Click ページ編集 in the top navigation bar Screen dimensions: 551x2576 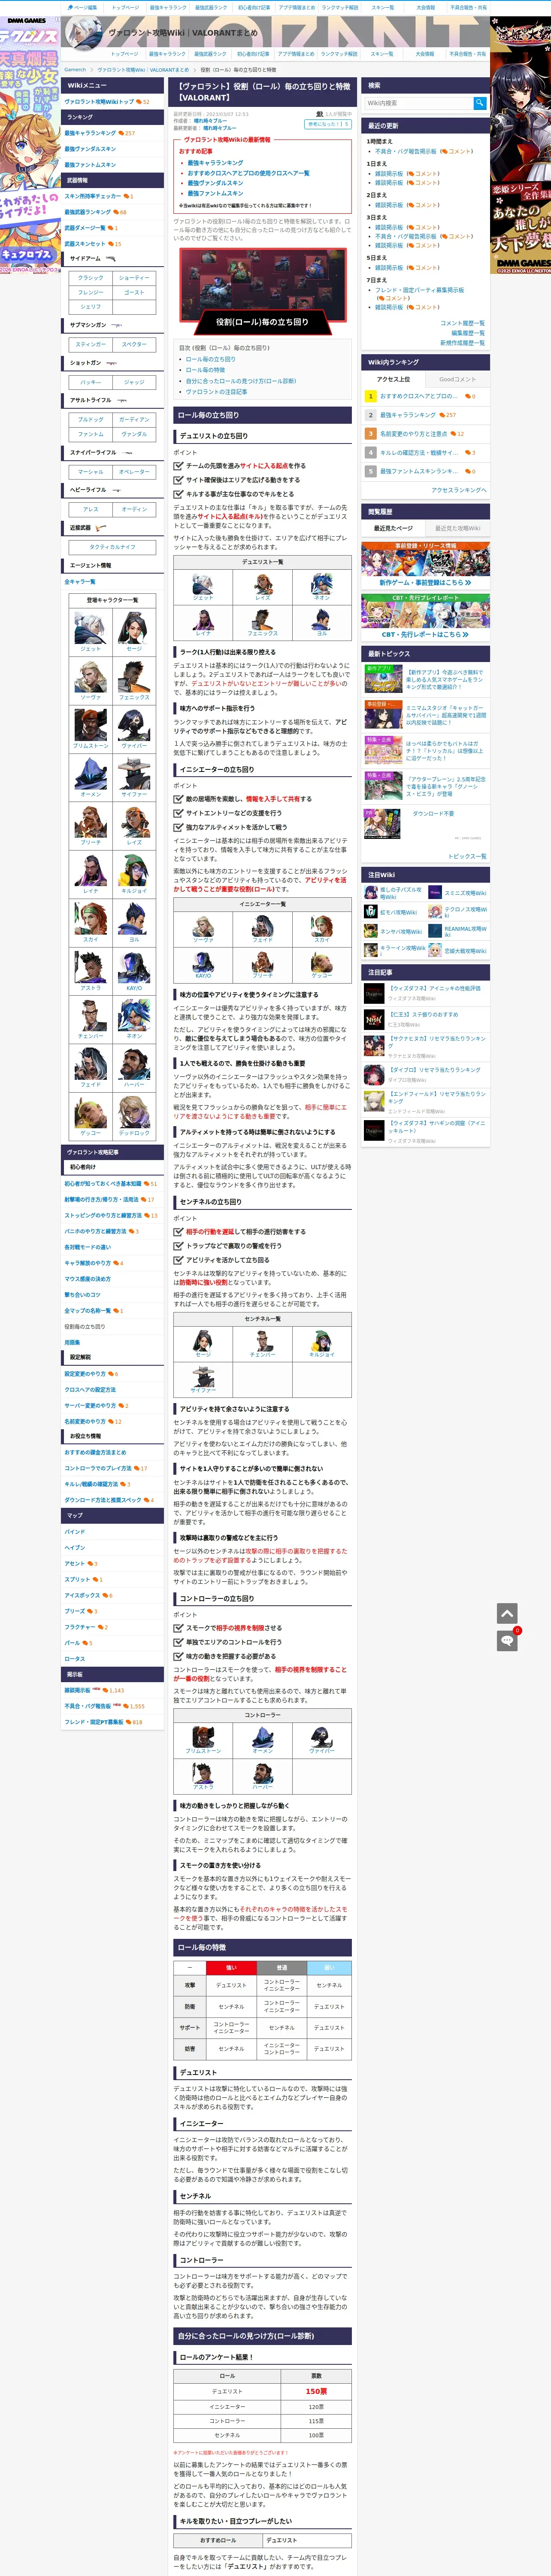pyautogui.click(x=83, y=7)
